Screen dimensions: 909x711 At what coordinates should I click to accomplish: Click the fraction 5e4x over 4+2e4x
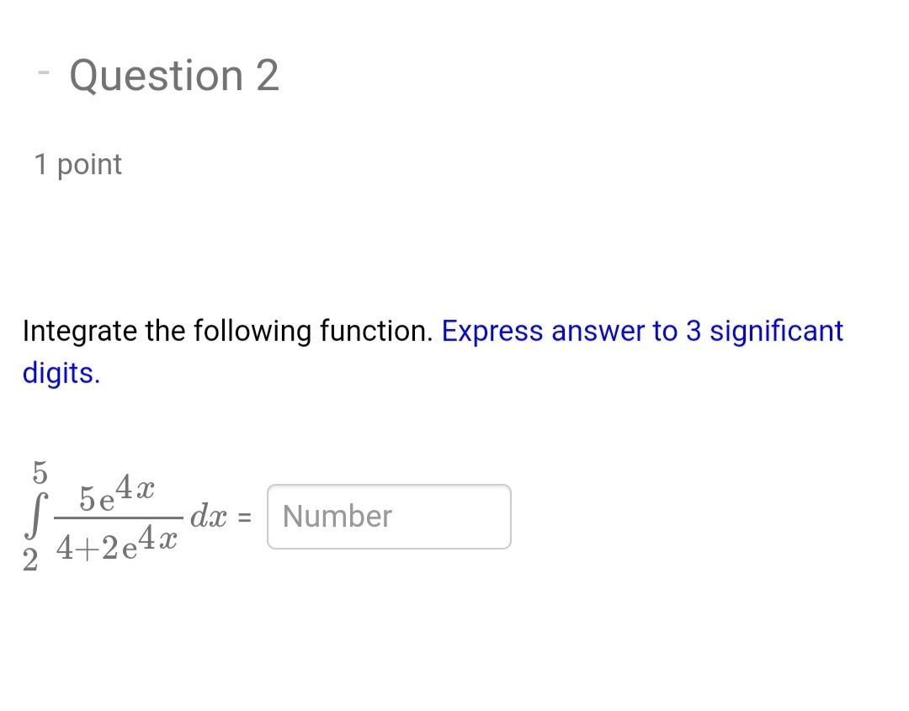pos(118,517)
